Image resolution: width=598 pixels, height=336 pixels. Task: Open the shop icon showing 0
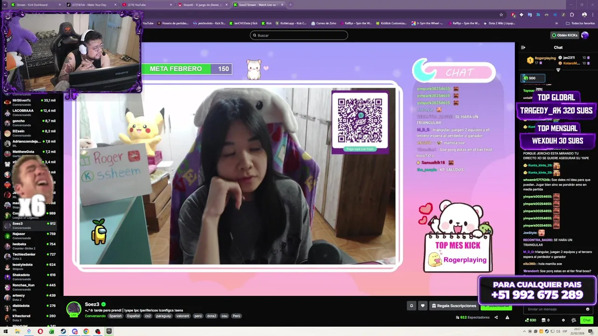coord(546,320)
